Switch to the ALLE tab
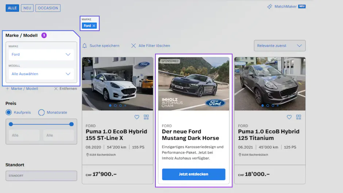Viewport: 343px width, 193px height. click(x=12, y=8)
